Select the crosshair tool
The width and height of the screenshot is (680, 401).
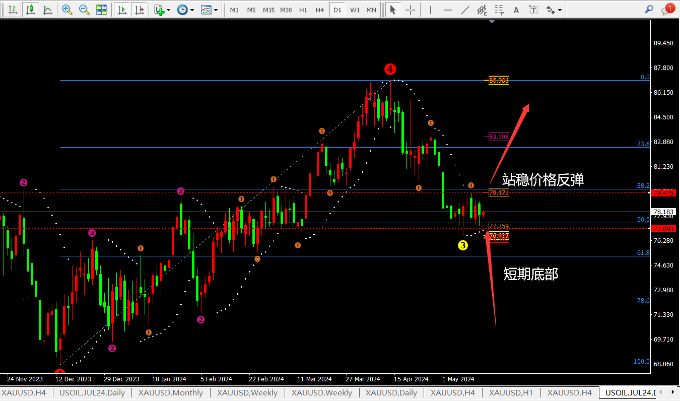(411, 10)
